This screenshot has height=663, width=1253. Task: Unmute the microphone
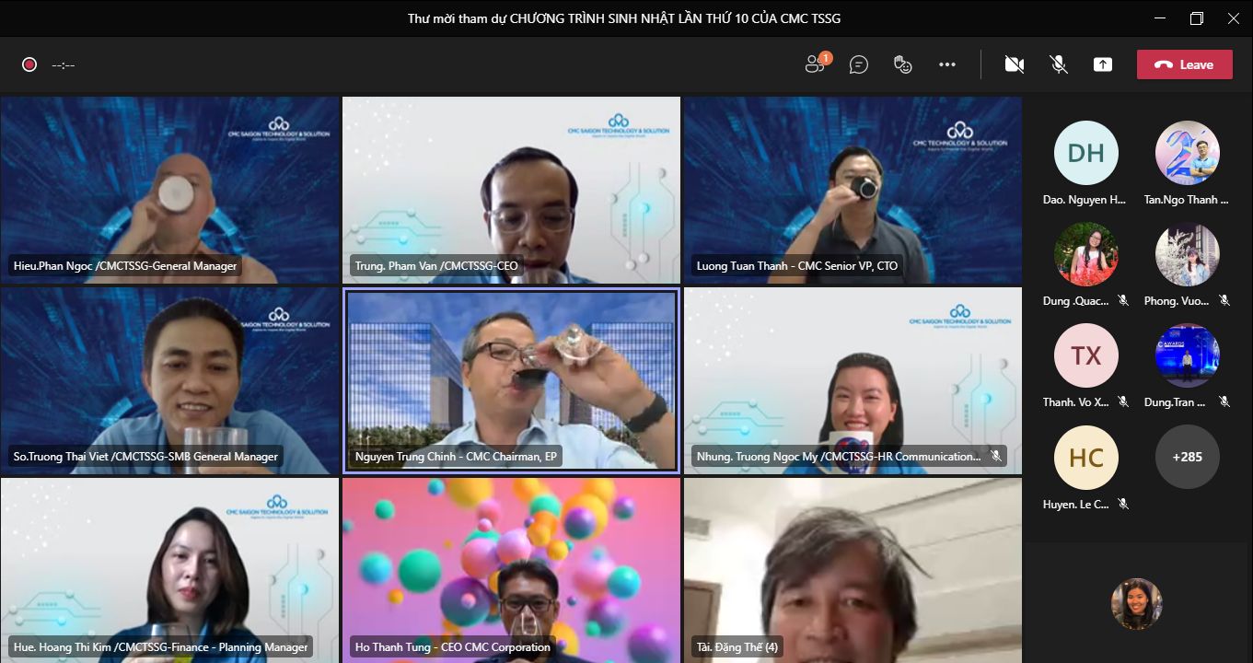[x=1059, y=64]
